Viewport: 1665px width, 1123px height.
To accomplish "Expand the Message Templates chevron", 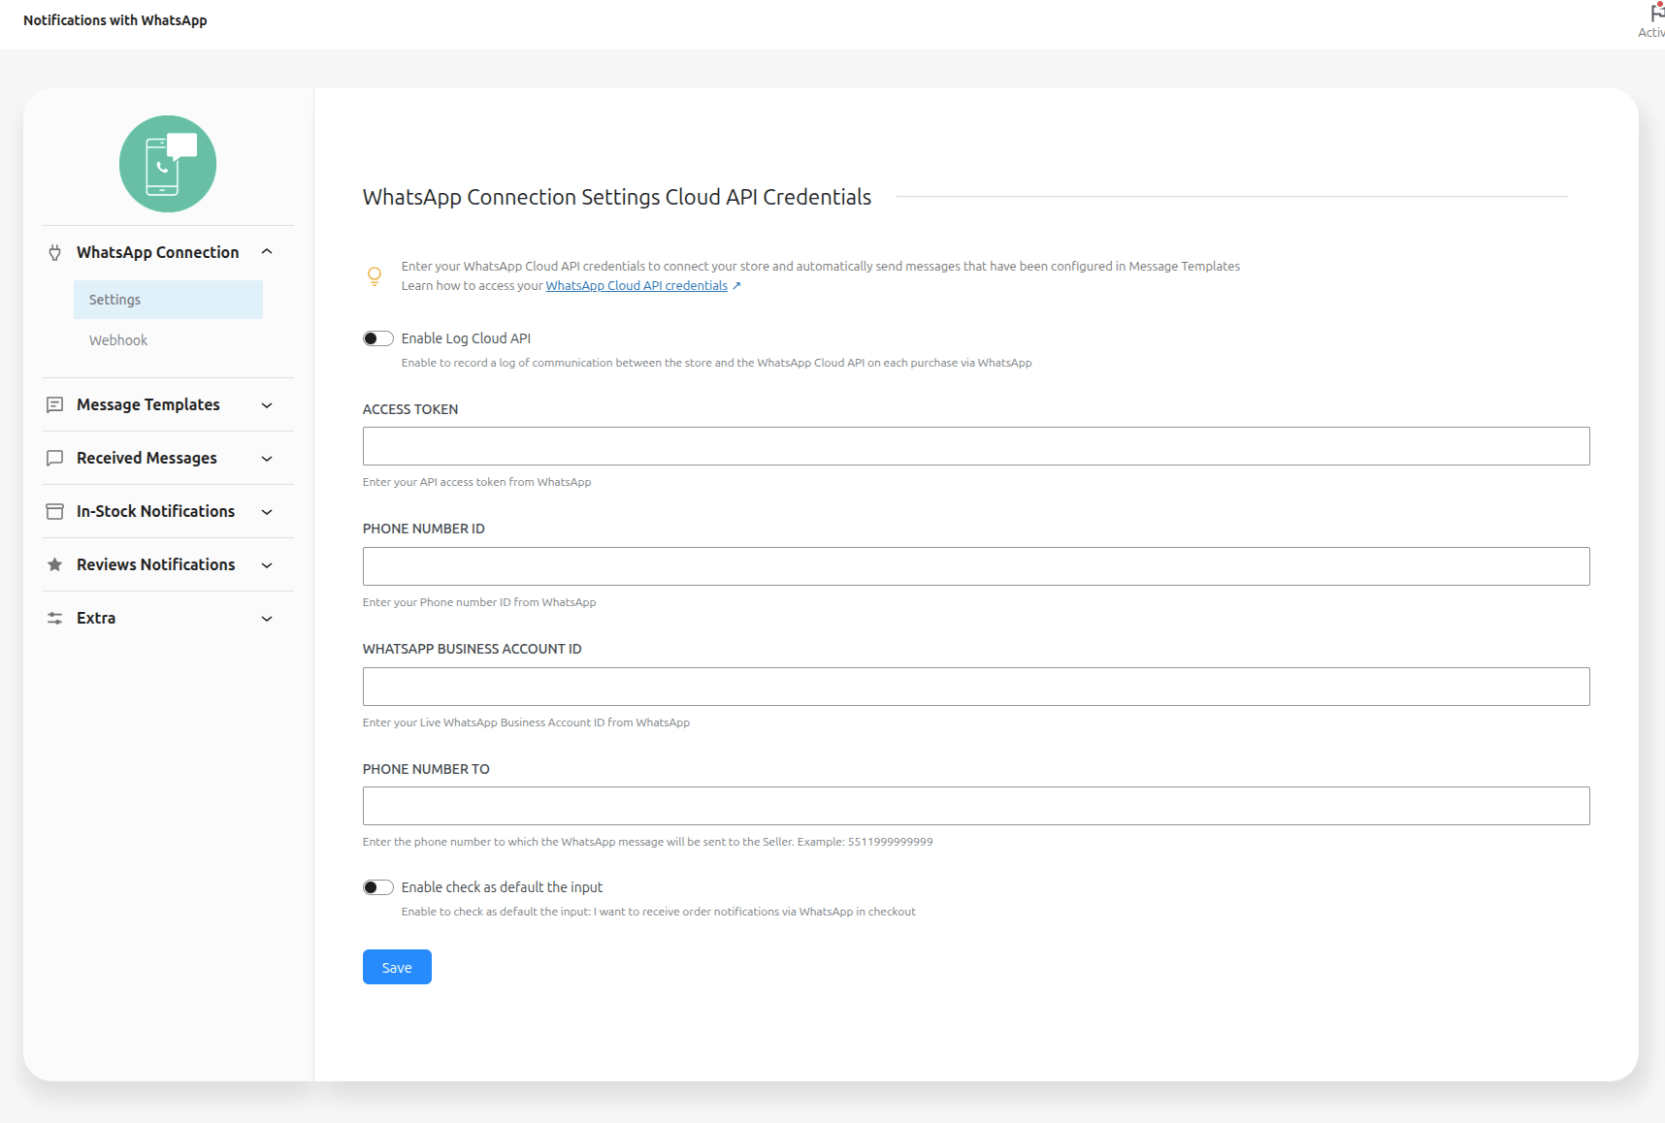I will pyautogui.click(x=267, y=405).
